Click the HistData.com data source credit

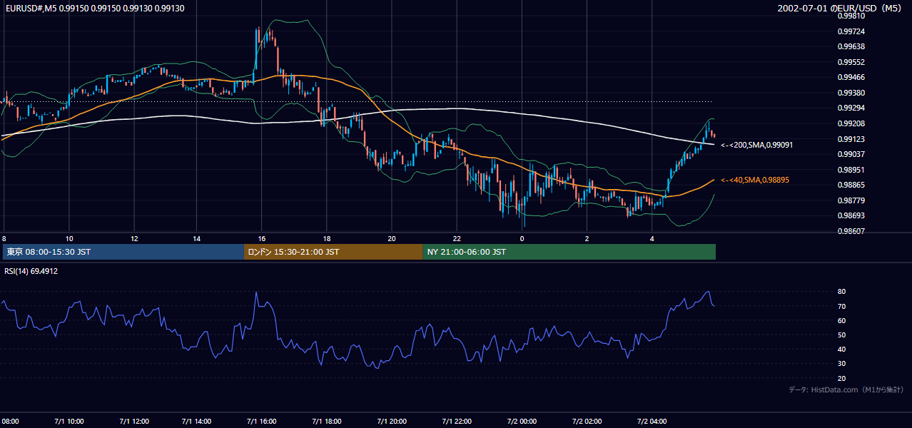click(846, 389)
